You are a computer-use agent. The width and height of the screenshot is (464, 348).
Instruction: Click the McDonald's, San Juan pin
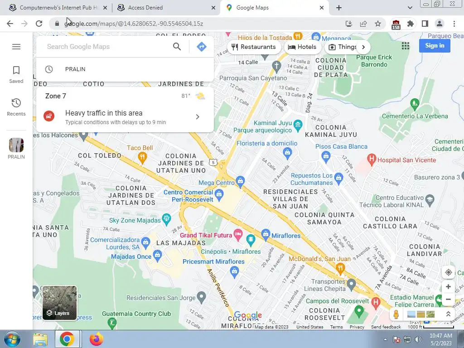(x=340, y=269)
